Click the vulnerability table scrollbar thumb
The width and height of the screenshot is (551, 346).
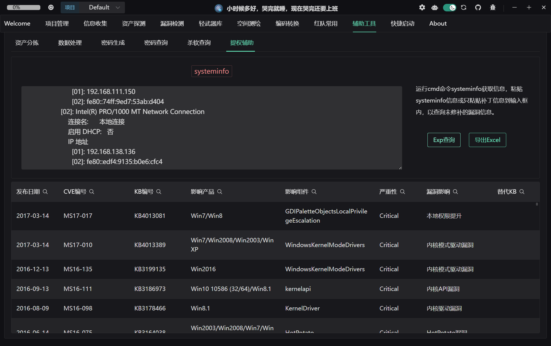537,204
